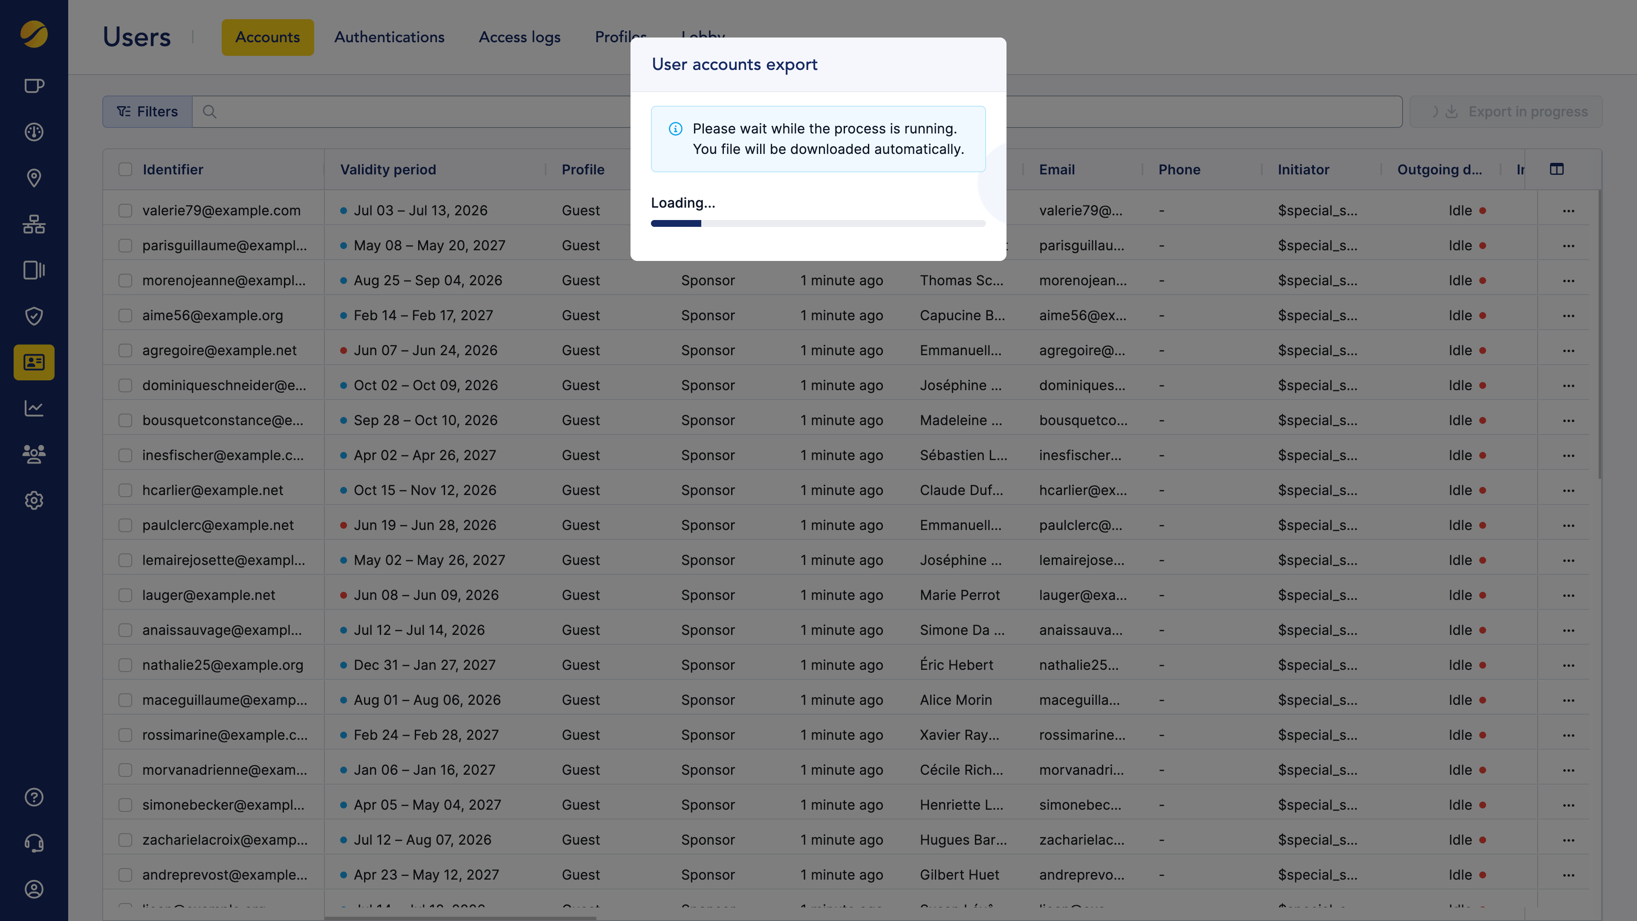The height and width of the screenshot is (921, 1637).
Task: Click 'Marie Perrot' in lauger row
Action: click(960, 595)
